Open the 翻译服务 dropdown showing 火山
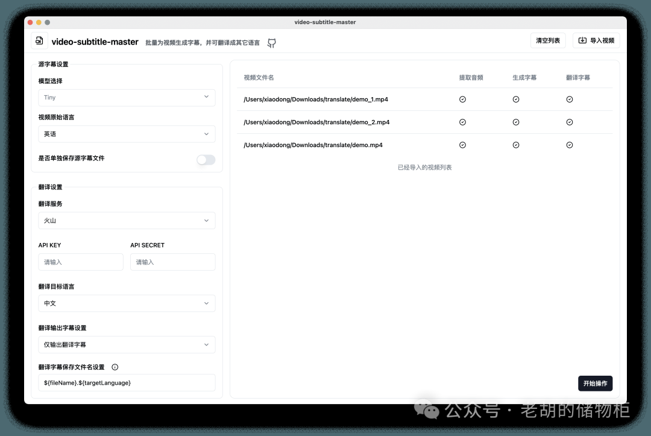 tap(127, 221)
